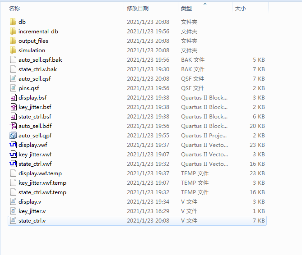Image resolution: width=302 pixels, height=255 pixels.
Task: Click the date 2021/1/23 19:34 for display.v
Action: coord(148,202)
